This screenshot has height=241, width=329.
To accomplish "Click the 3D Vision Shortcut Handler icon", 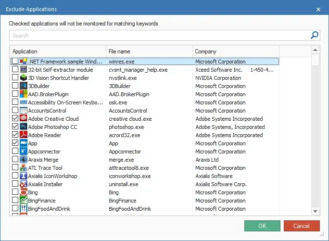I will tap(23, 78).
